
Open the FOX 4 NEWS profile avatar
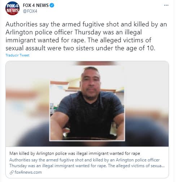(12, 8)
